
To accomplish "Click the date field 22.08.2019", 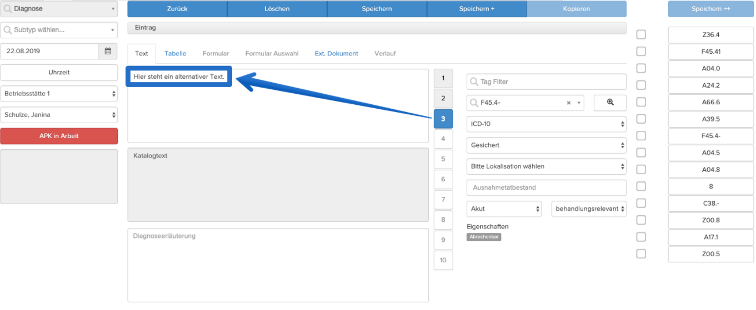I will coord(49,51).
